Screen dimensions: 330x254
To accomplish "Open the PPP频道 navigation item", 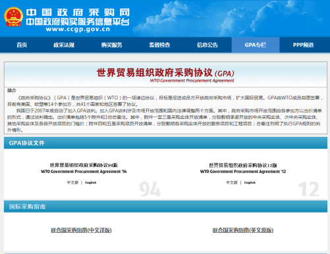I will click(x=303, y=45).
